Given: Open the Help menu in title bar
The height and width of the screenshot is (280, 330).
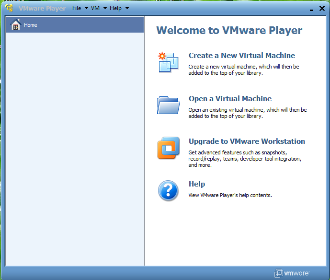Looking at the screenshot, I should coord(115,8).
